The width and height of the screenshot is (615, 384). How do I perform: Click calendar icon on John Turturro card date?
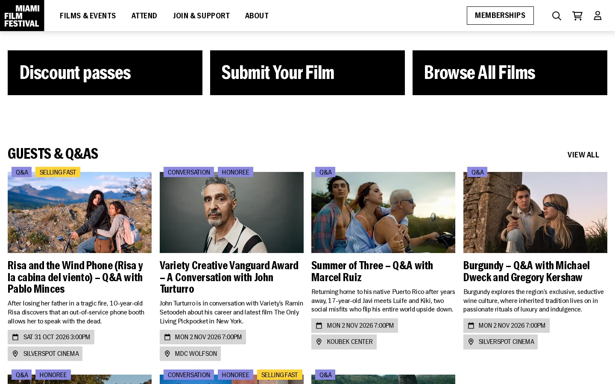pos(167,337)
